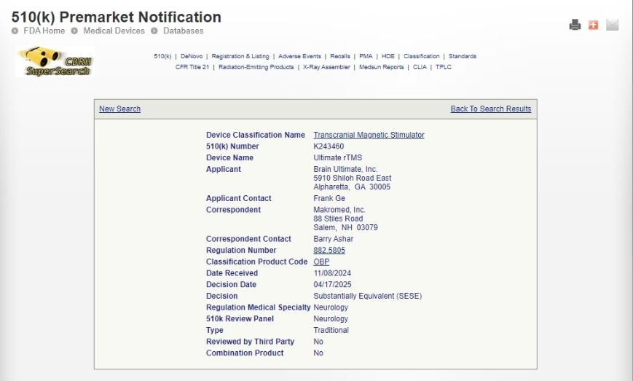This screenshot has width=633, height=381.
Task: Open Adverse Events database
Action: (299, 56)
